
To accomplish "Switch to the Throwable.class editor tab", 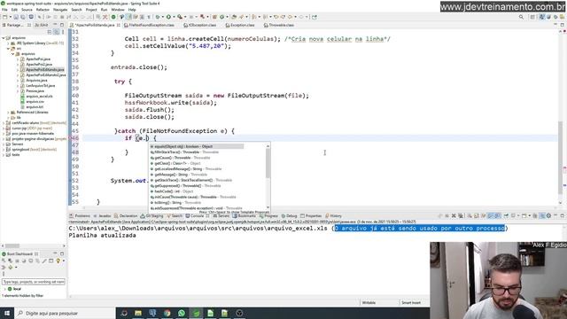I will [x=279, y=25].
